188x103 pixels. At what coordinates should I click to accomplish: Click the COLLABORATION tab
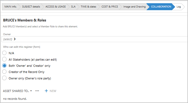point(161,7)
